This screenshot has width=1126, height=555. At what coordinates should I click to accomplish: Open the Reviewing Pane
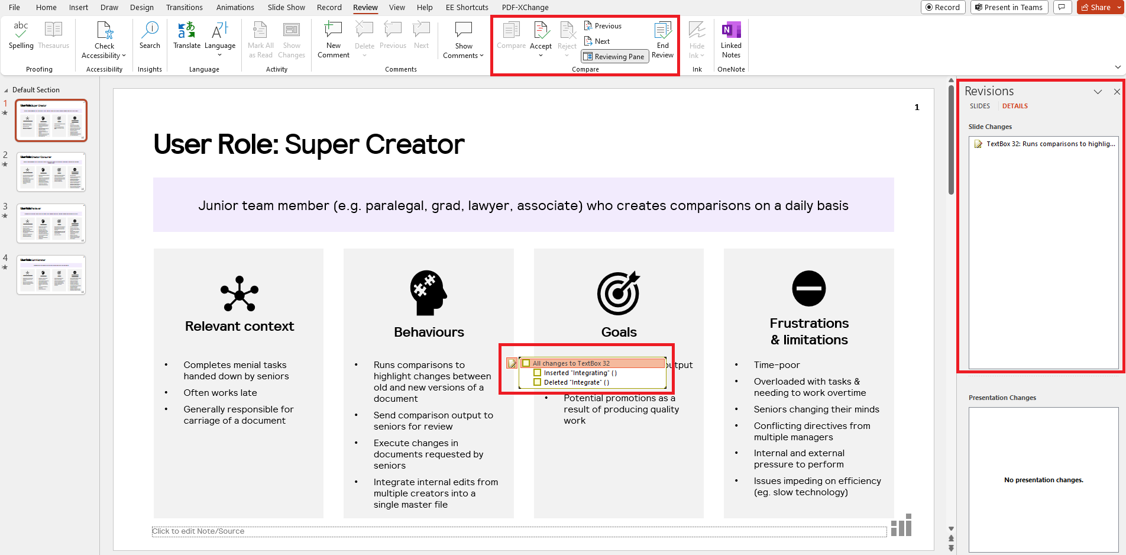coord(614,56)
